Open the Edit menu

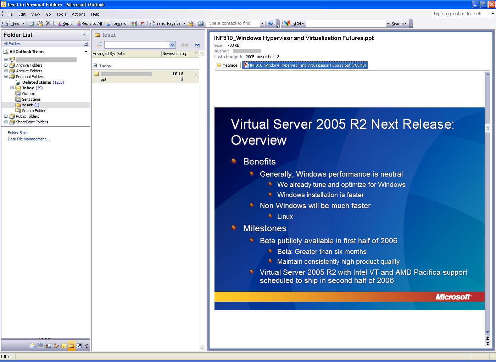(x=22, y=14)
